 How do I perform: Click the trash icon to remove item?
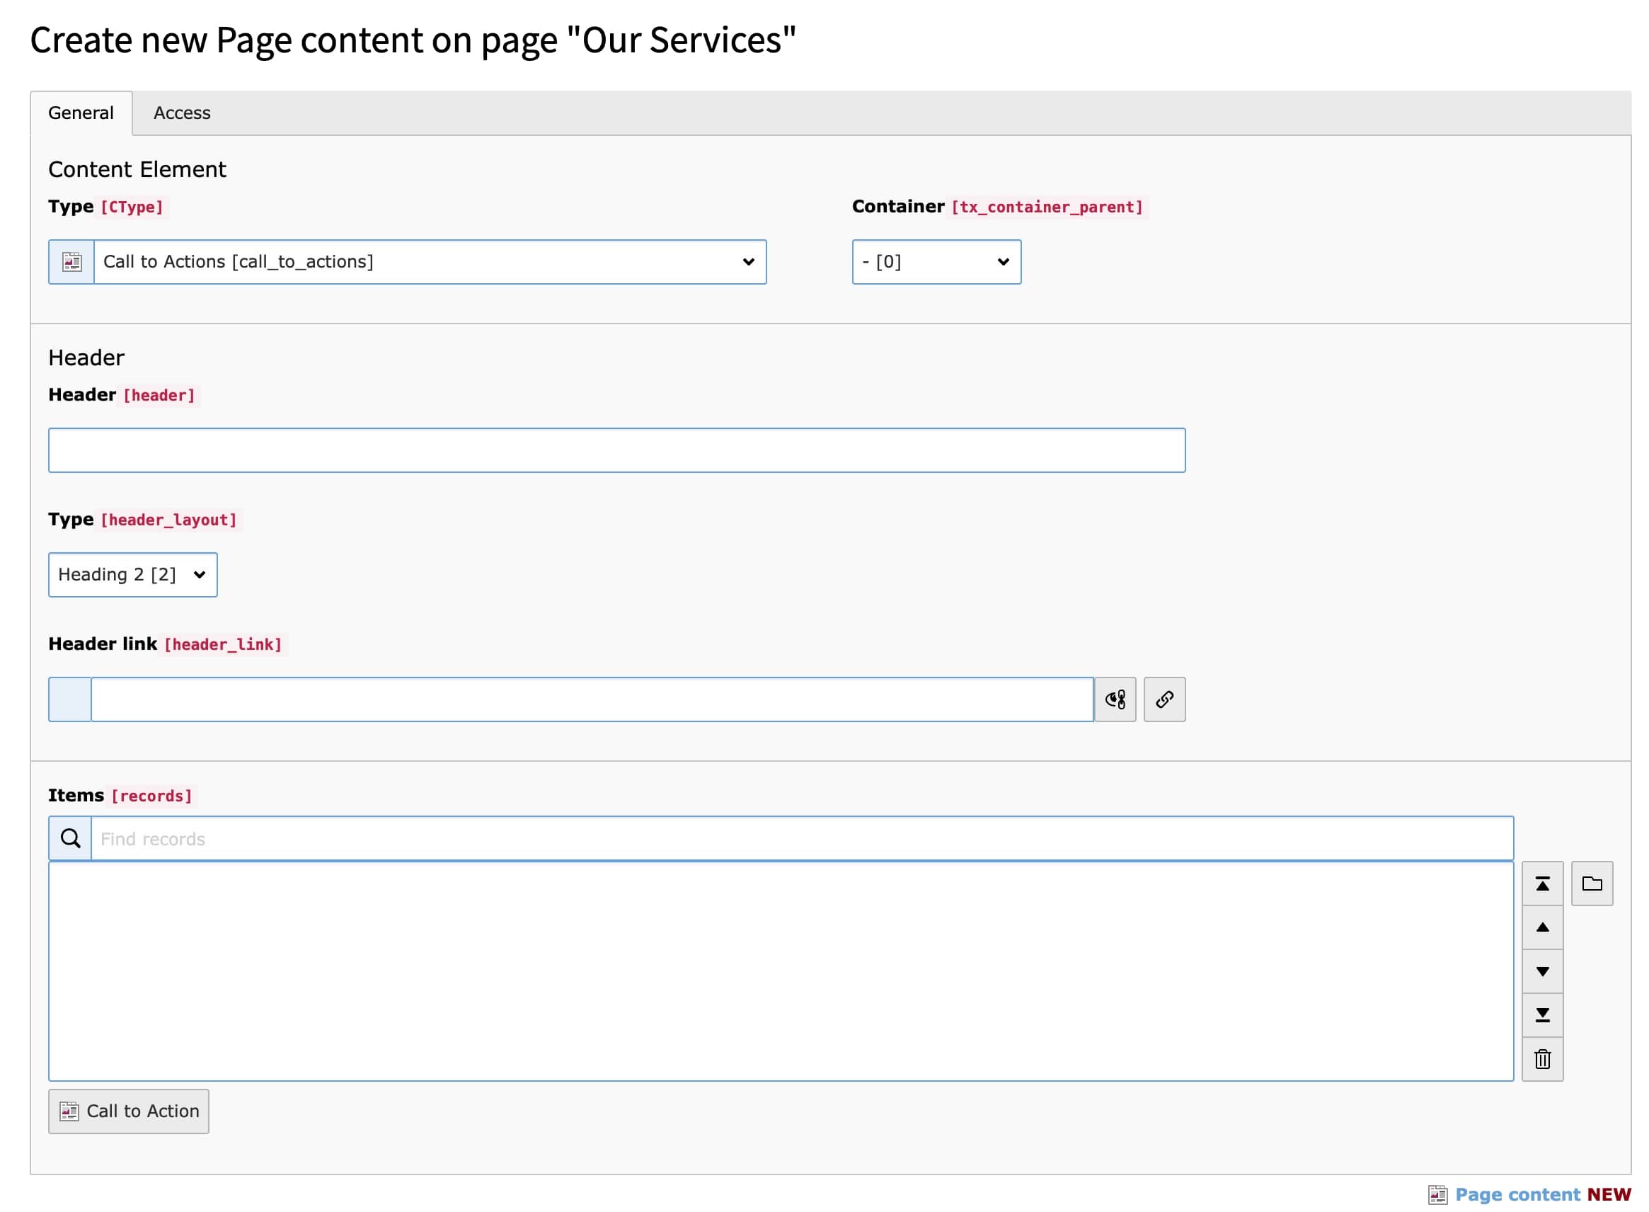(x=1542, y=1058)
